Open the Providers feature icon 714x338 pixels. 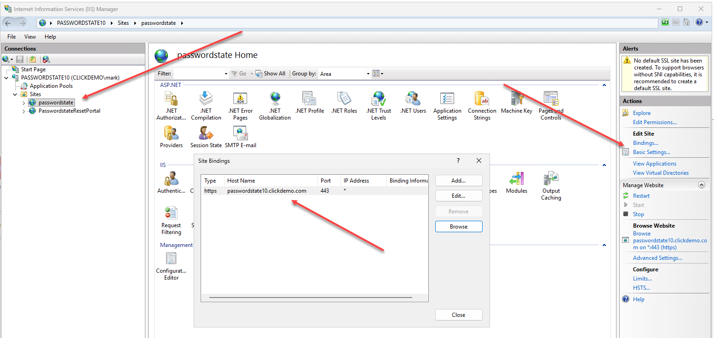coord(171,133)
